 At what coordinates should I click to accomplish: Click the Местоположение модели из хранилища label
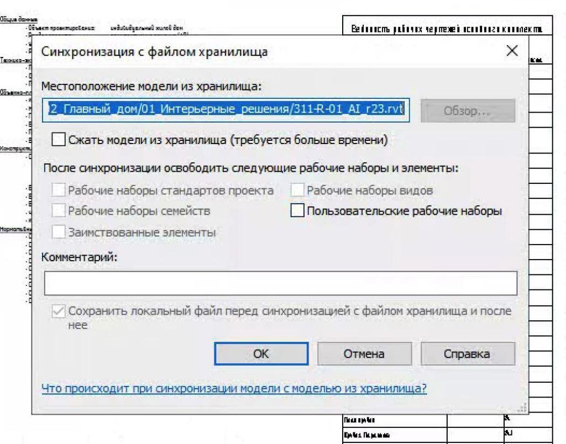[x=150, y=86]
